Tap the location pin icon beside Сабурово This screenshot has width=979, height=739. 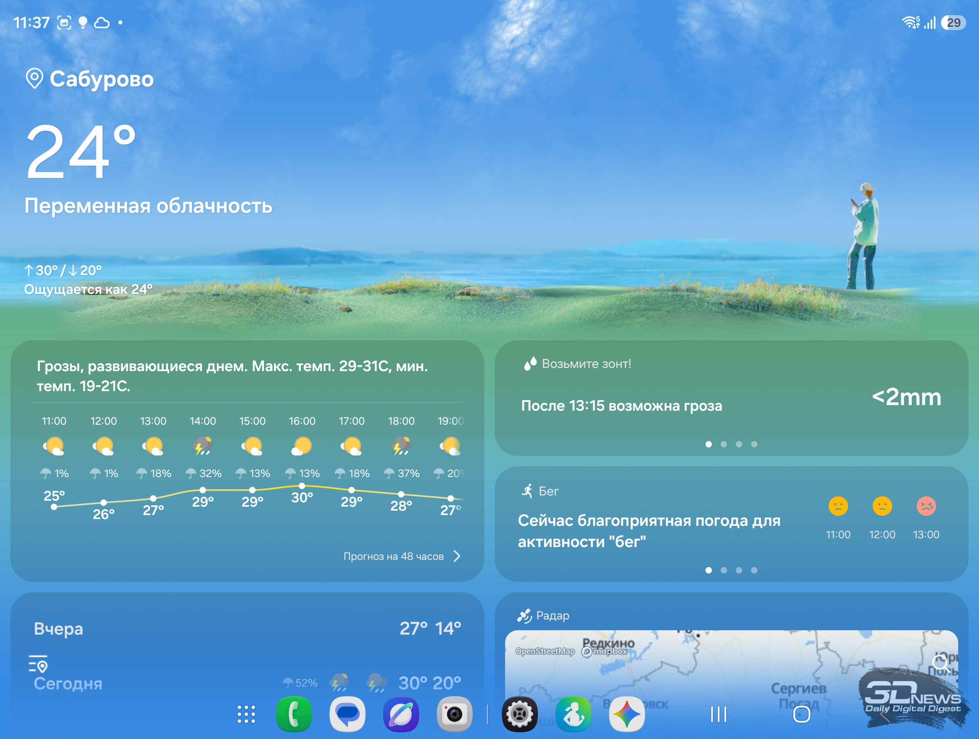34,78
